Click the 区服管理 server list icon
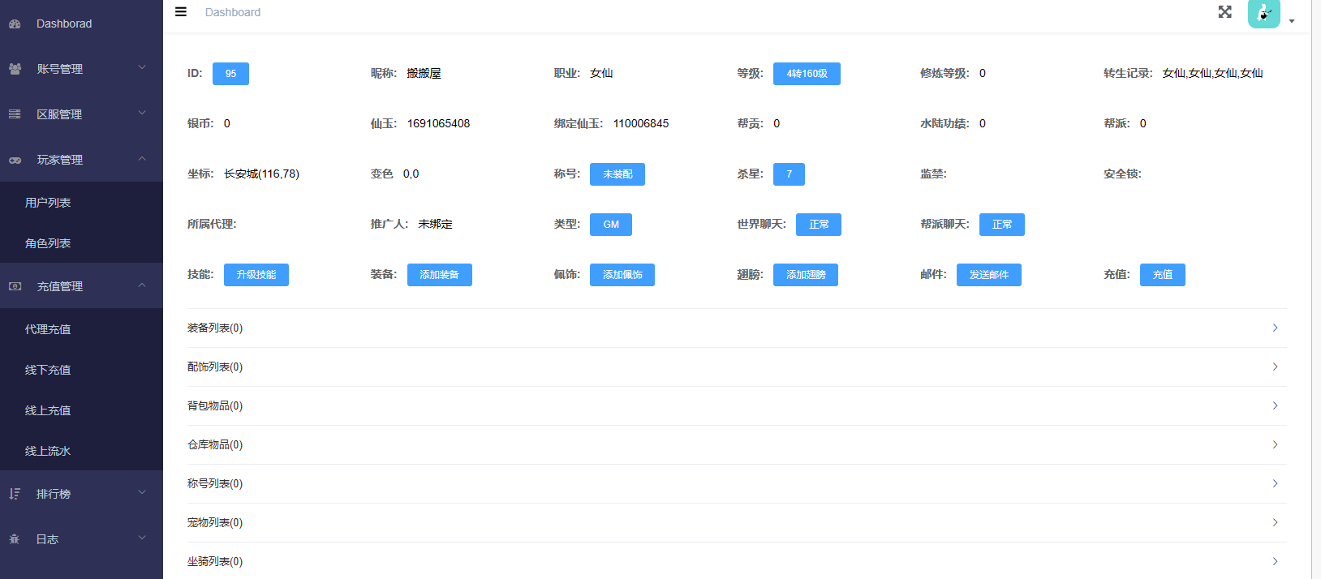This screenshot has width=1321, height=579. click(x=15, y=115)
